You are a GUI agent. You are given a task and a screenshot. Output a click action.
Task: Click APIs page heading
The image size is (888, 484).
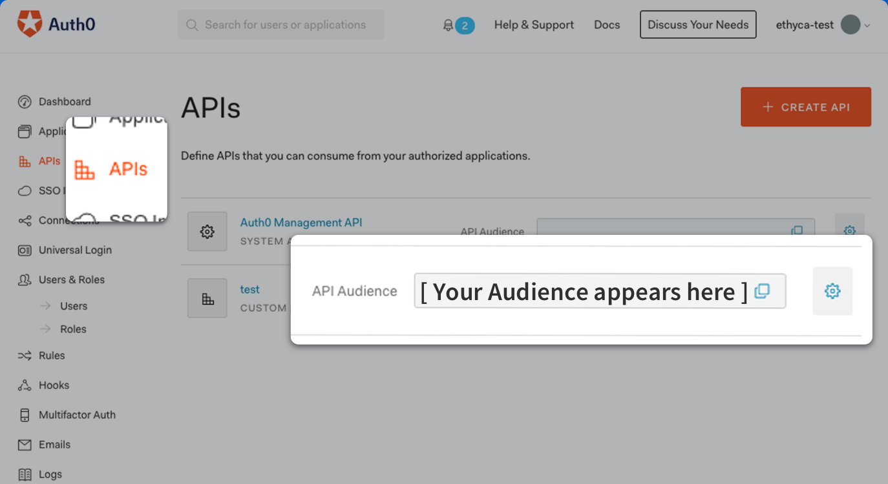point(211,108)
